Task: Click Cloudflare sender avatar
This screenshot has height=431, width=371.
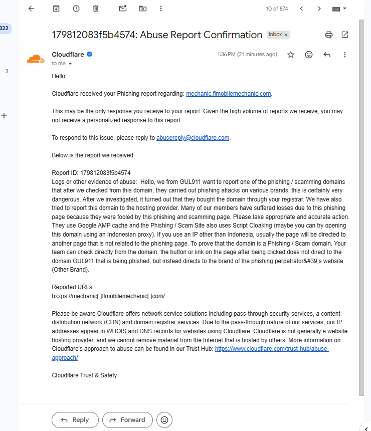Action: click(36, 59)
